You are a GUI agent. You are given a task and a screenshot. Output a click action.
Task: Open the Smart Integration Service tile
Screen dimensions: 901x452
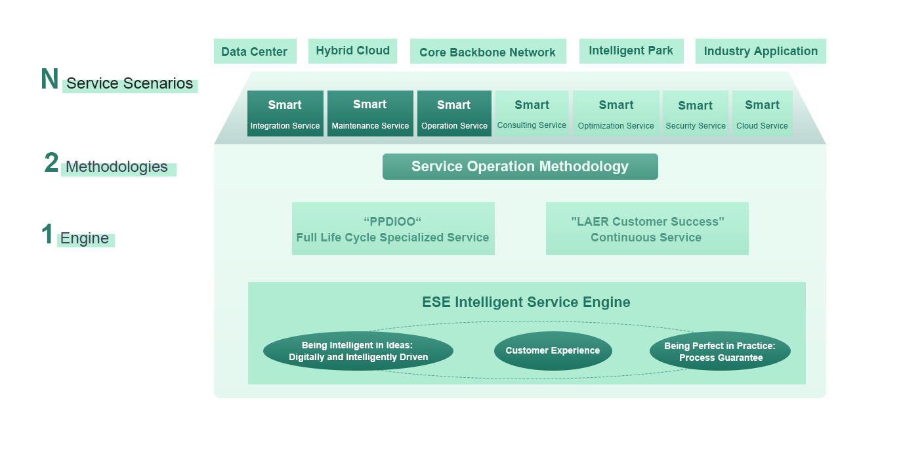285,113
